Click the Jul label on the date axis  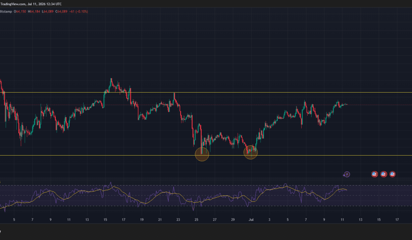tap(251, 219)
